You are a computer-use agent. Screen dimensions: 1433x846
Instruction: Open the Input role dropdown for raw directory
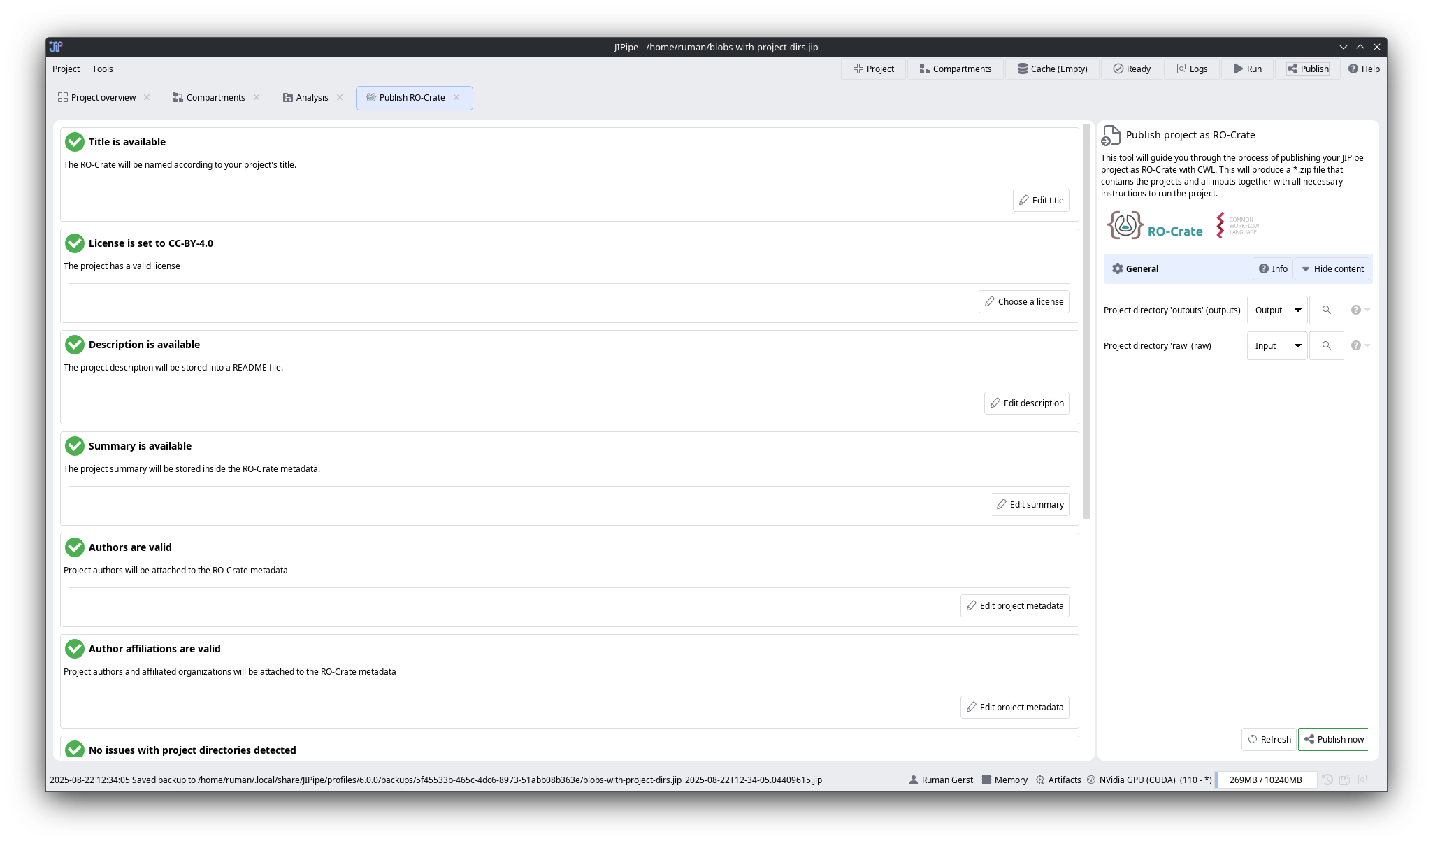pos(1276,345)
